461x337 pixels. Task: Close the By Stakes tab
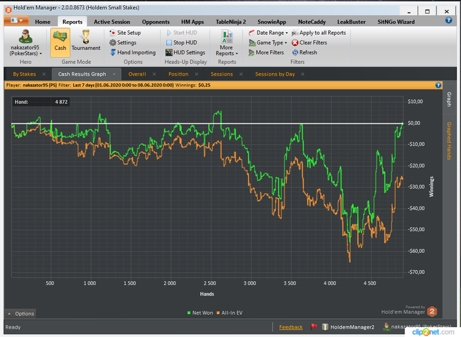point(44,74)
